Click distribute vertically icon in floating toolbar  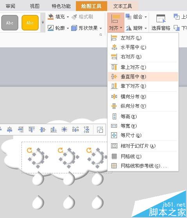pos(86,130)
